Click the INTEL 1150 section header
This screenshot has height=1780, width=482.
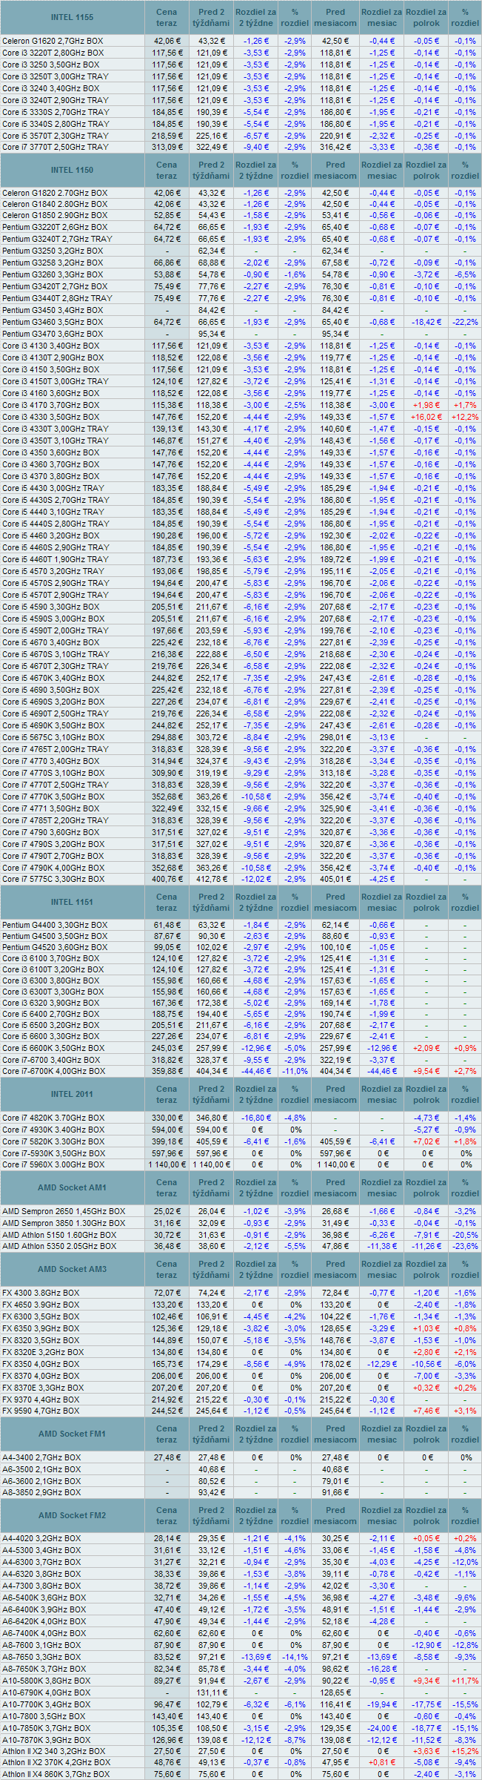tap(72, 171)
